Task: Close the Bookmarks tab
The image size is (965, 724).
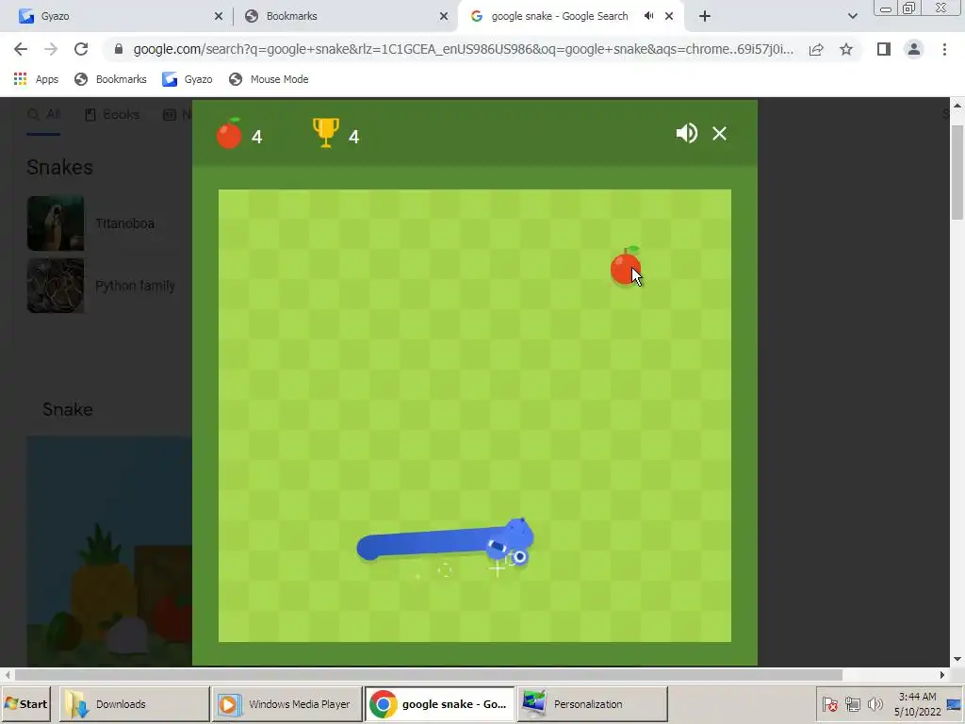Action: (444, 17)
